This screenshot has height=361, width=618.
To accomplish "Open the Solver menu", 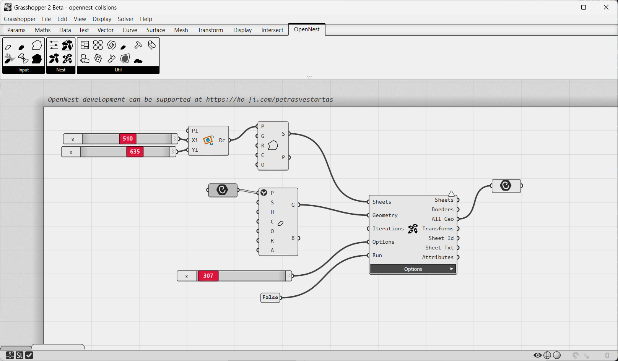I will (x=125, y=19).
